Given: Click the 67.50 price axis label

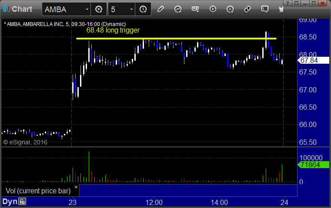Looking at the screenshot, I should [308, 72].
